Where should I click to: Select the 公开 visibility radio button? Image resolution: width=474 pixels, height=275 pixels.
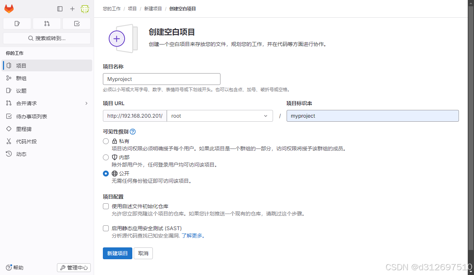point(106,174)
